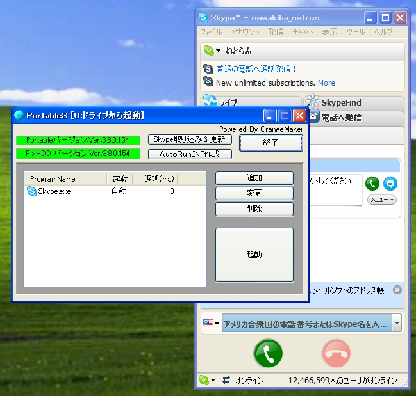The image size is (416, 396).
Task: Click the PortableS title bar app icon
Action: pos(19,115)
